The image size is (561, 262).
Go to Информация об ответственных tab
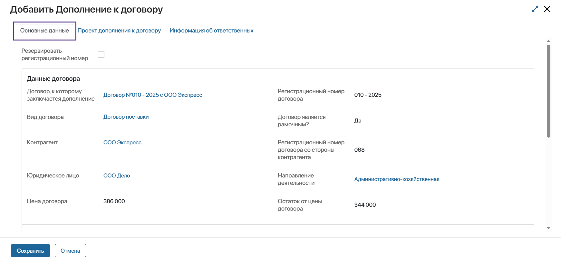coord(211,31)
